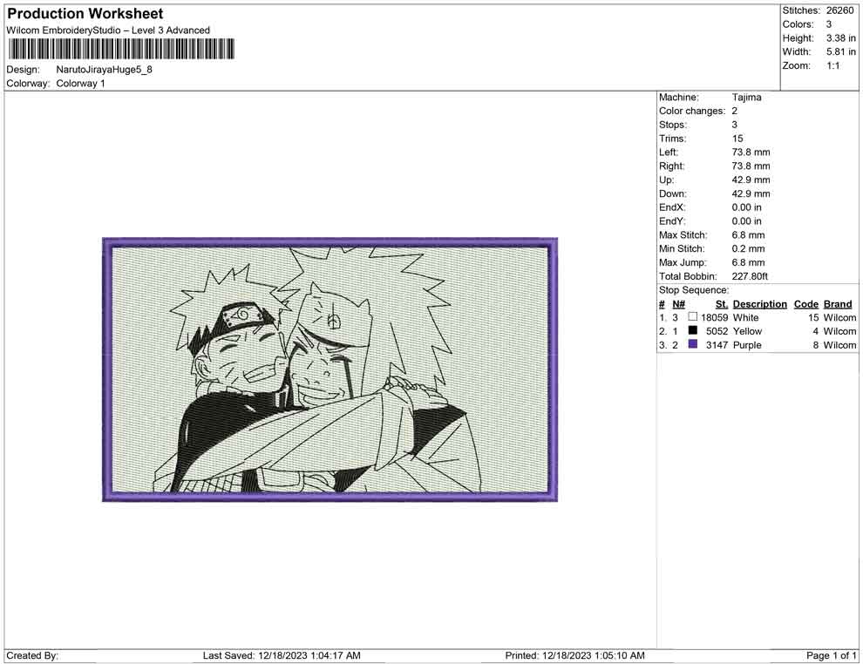This screenshot has height=664, width=863.
Task: Select the embroidery design preview image
Action: click(x=330, y=369)
